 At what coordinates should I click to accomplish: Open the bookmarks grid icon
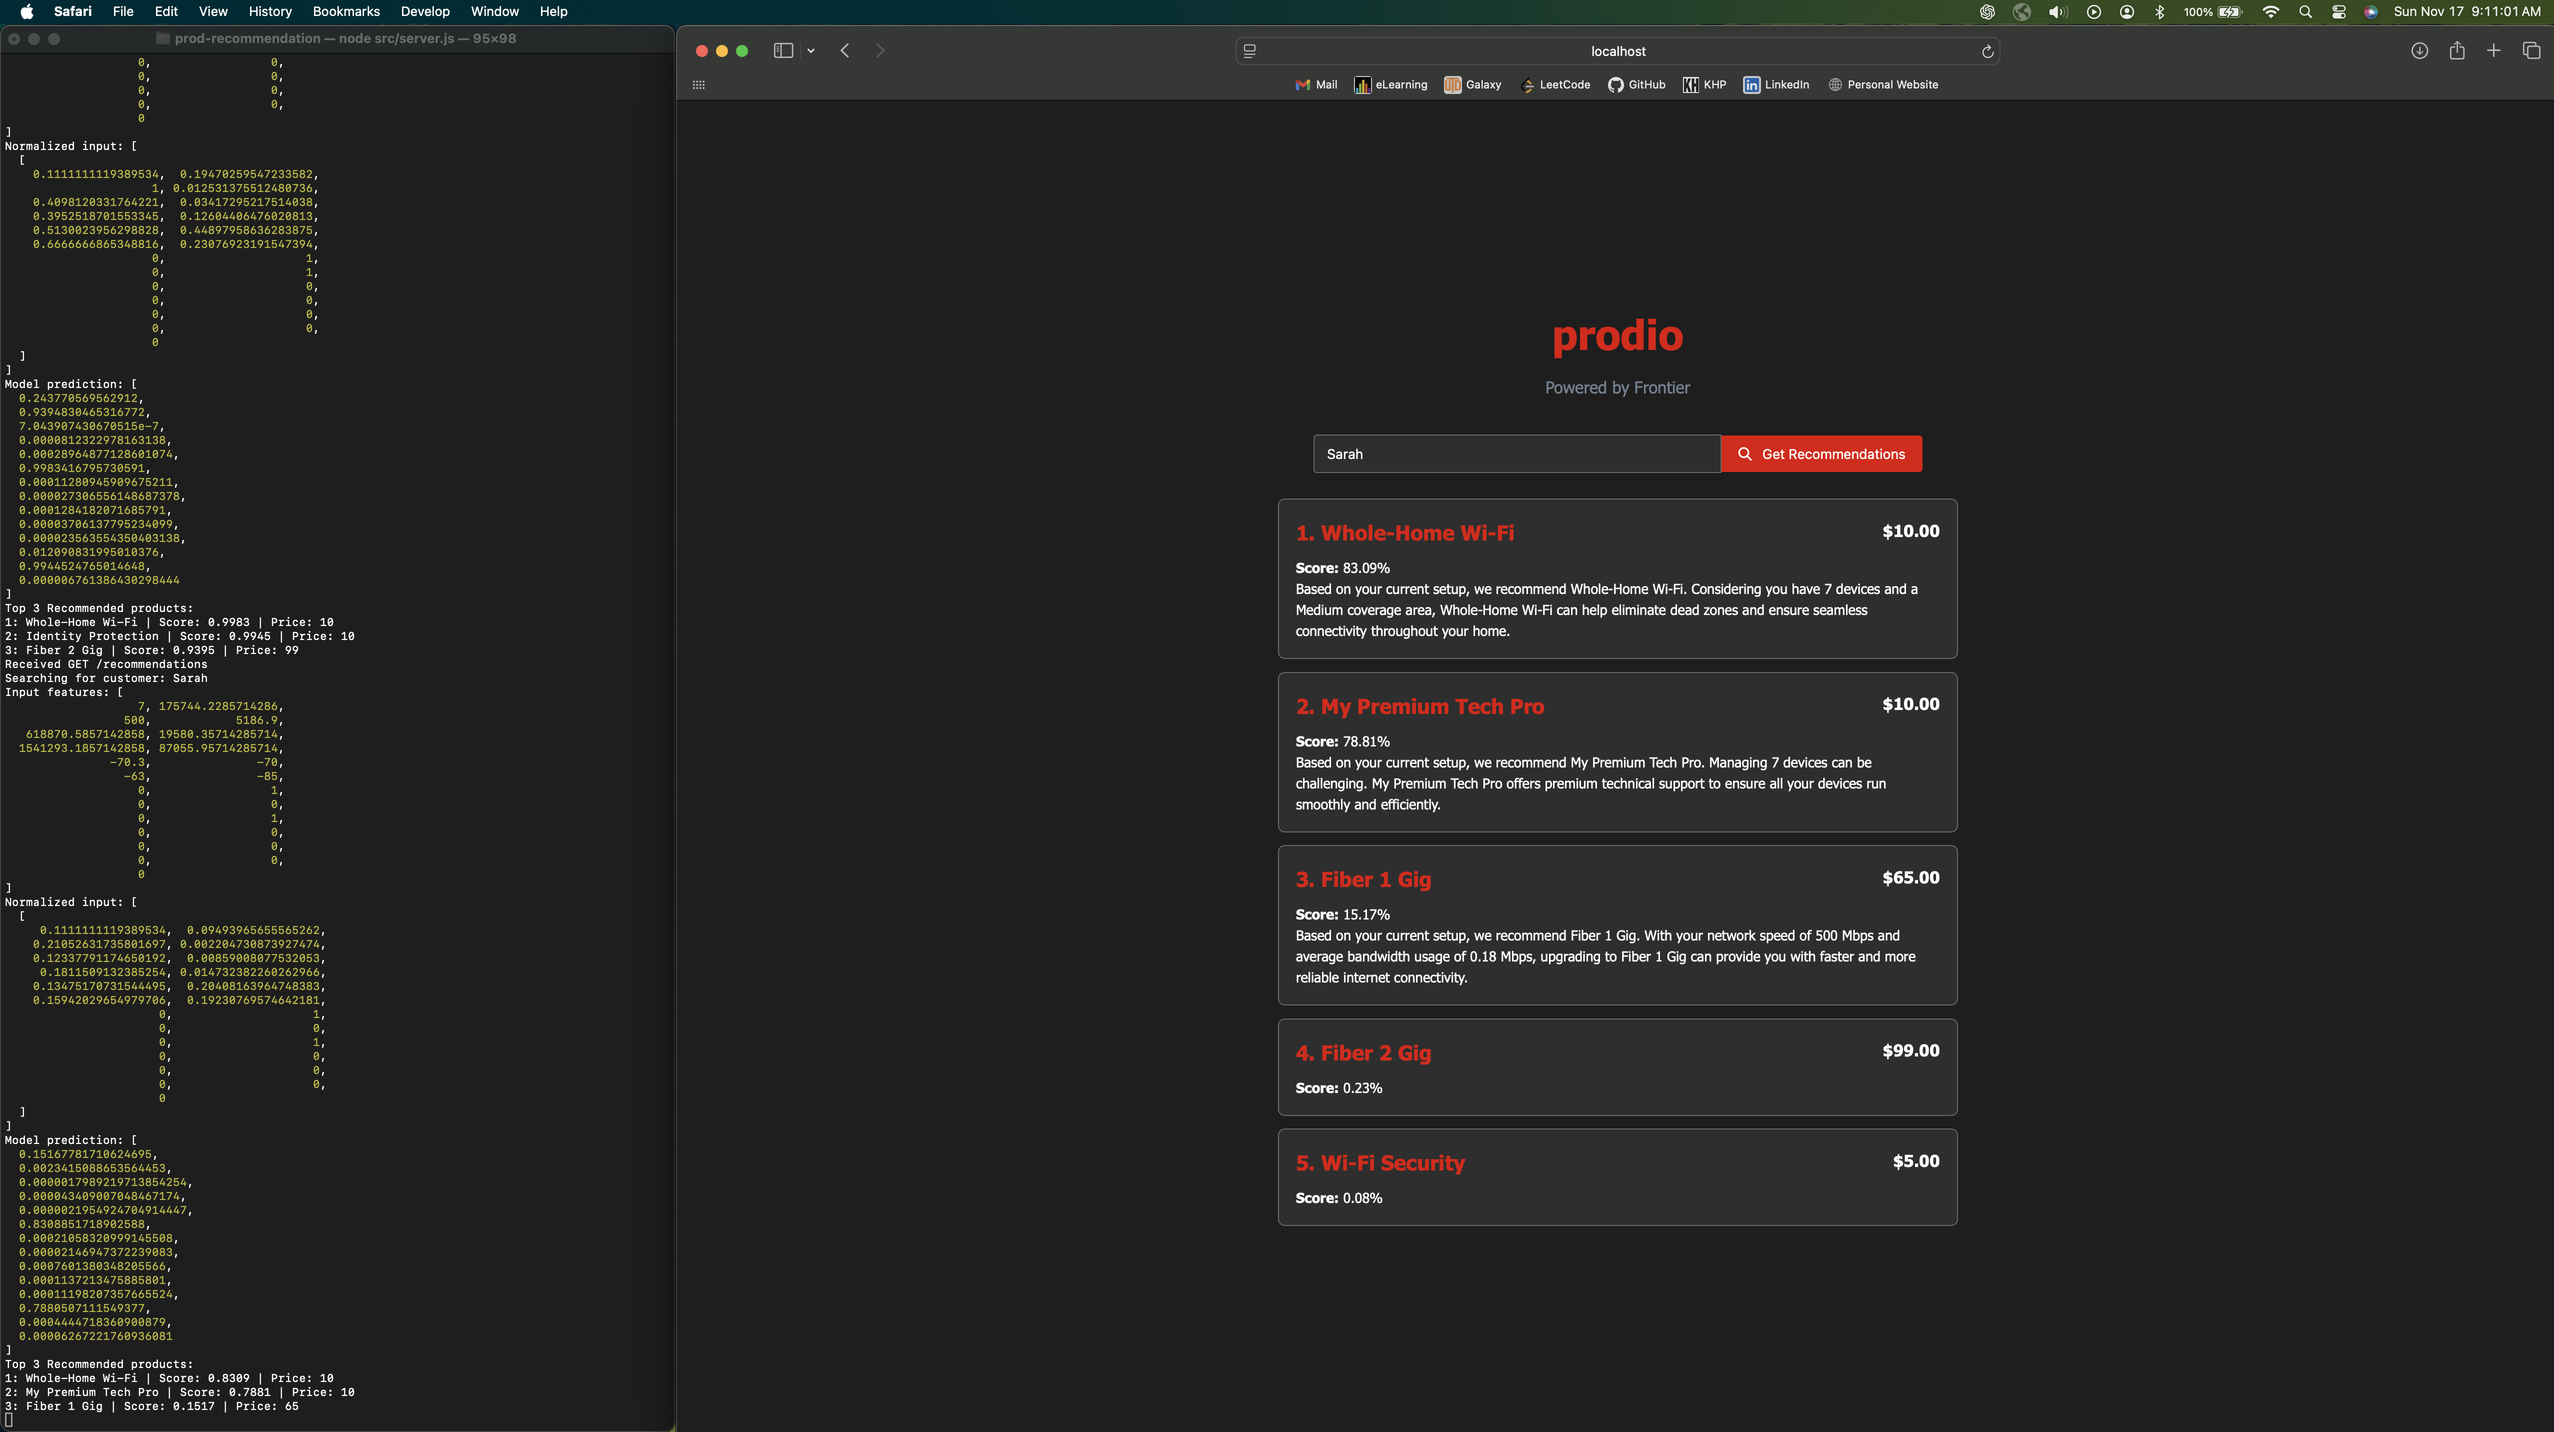(698, 85)
